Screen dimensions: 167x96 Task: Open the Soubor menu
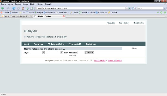3,4
